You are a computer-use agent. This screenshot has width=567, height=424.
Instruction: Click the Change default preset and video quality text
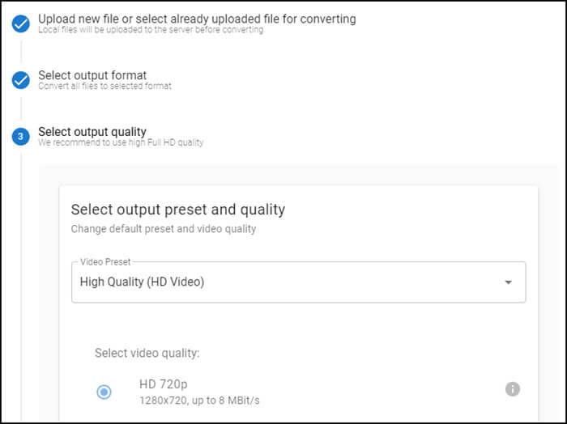(164, 229)
